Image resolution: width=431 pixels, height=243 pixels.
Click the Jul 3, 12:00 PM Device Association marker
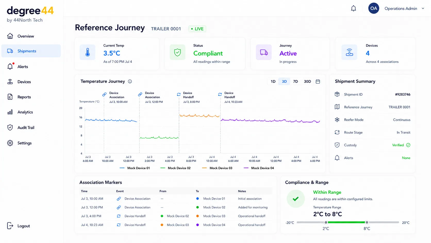coord(151,97)
